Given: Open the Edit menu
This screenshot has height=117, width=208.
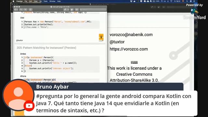Looking at the screenshot, I should pyautogui.click(x=31, y=1).
